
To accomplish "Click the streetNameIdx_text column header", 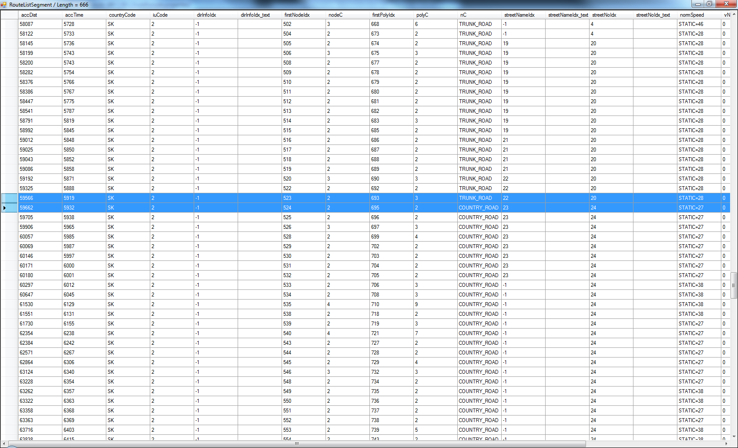I will click(x=568, y=15).
